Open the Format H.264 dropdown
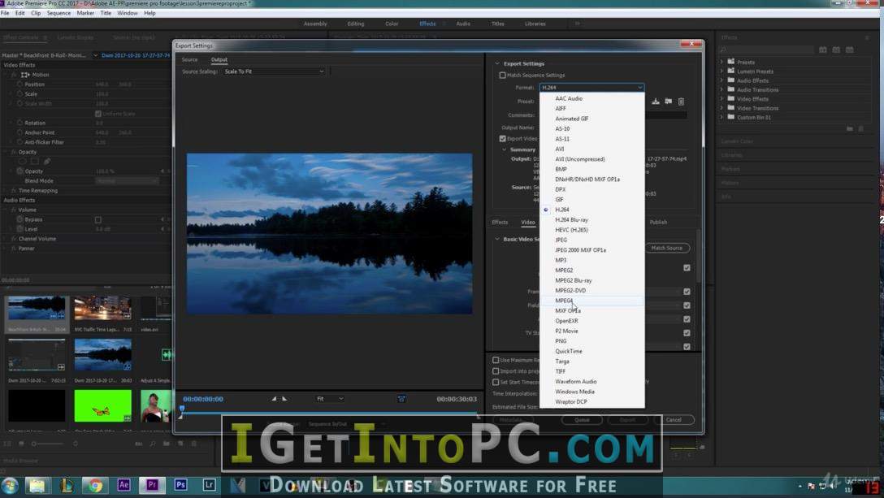Viewport: 884px width, 498px height. tap(591, 88)
